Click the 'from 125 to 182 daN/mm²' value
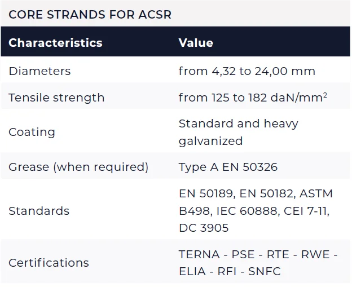Image resolution: width=352 pixels, height=287 pixels. [x=253, y=98]
